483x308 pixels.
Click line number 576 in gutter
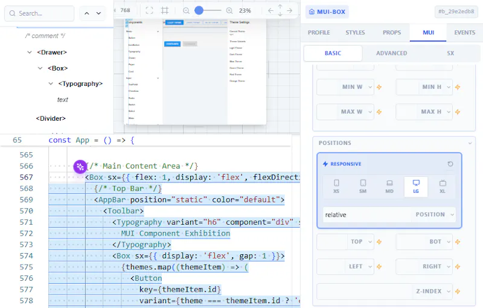pyautogui.click(x=26, y=278)
